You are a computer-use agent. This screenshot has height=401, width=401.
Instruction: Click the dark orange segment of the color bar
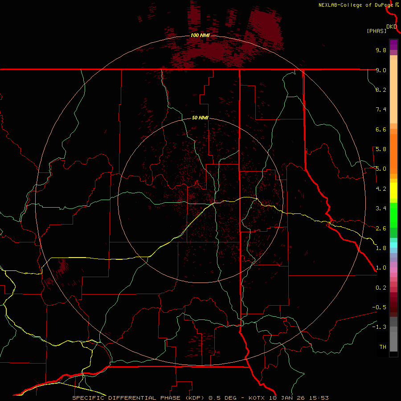click(393, 153)
